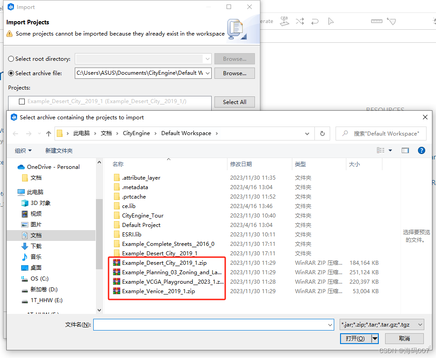Screen dimensions: 436x358
Task: Click the search Default Workspace box
Action: [381, 134]
